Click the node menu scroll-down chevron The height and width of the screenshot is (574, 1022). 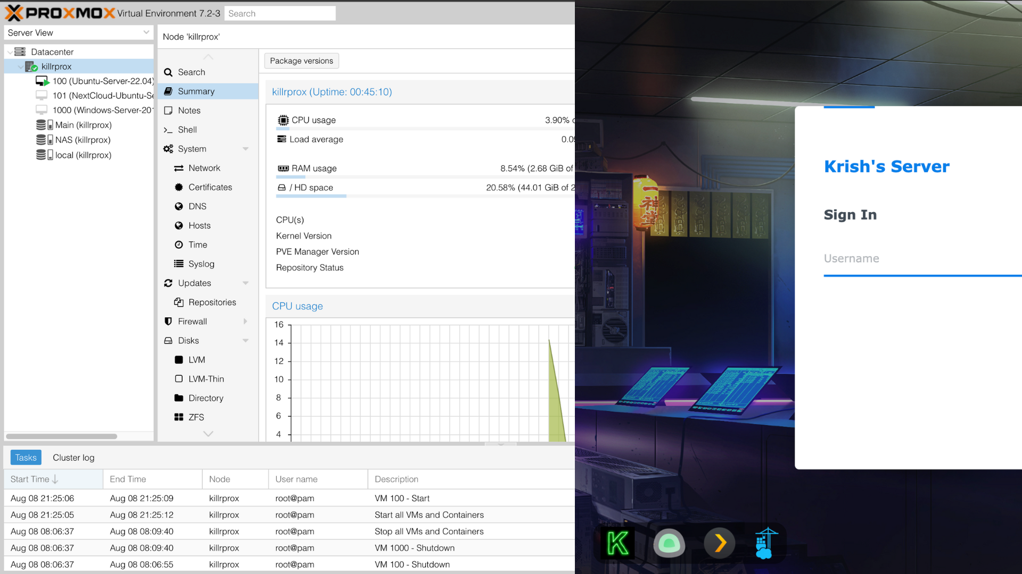click(208, 434)
